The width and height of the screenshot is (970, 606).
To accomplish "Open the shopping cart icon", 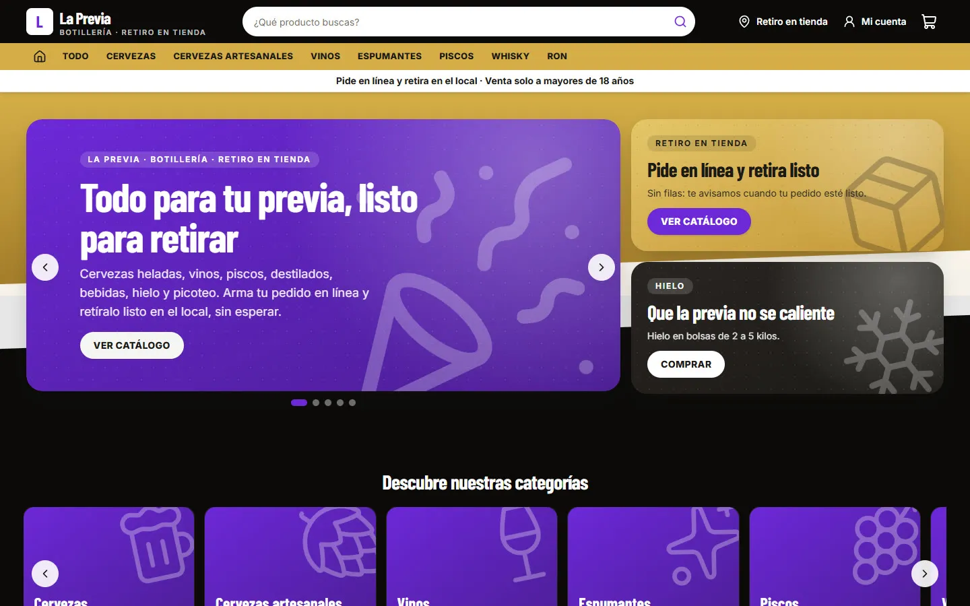I will (929, 22).
